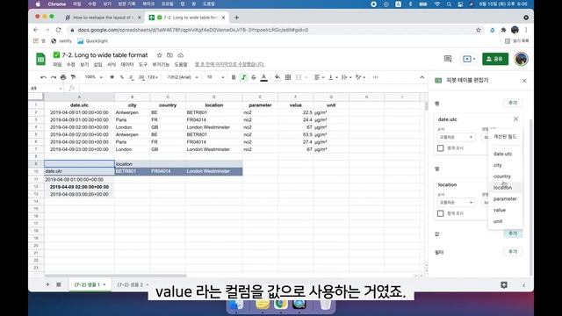The width and height of the screenshot is (562, 316).
Task: Collapse the side panel arrow at bottom right
Action: (x=524, y=285)
